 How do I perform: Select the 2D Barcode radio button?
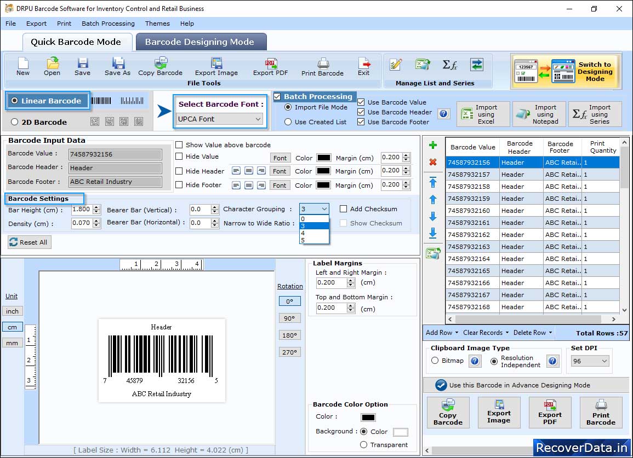click(x=15, y=122)
